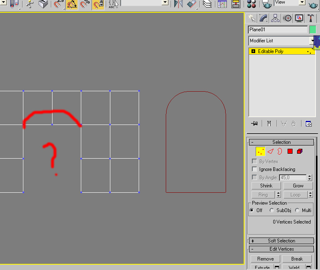Image resolution: width=320 pixels, height=270 pixels.
Task: Click the Mirror tool icon
Action: click(178, 4)
